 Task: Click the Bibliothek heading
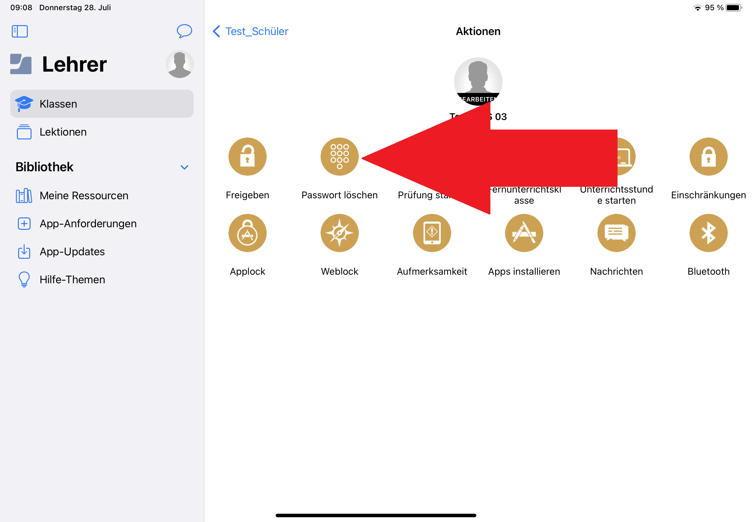[x=45, y=167]
